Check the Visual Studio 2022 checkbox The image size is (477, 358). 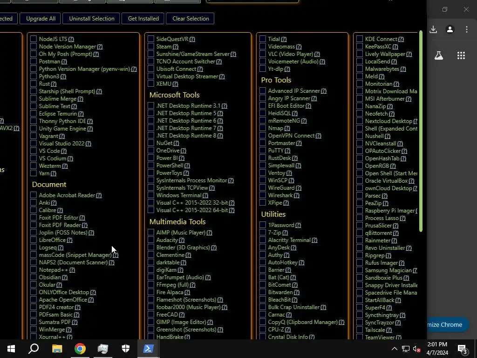[34, 143]
